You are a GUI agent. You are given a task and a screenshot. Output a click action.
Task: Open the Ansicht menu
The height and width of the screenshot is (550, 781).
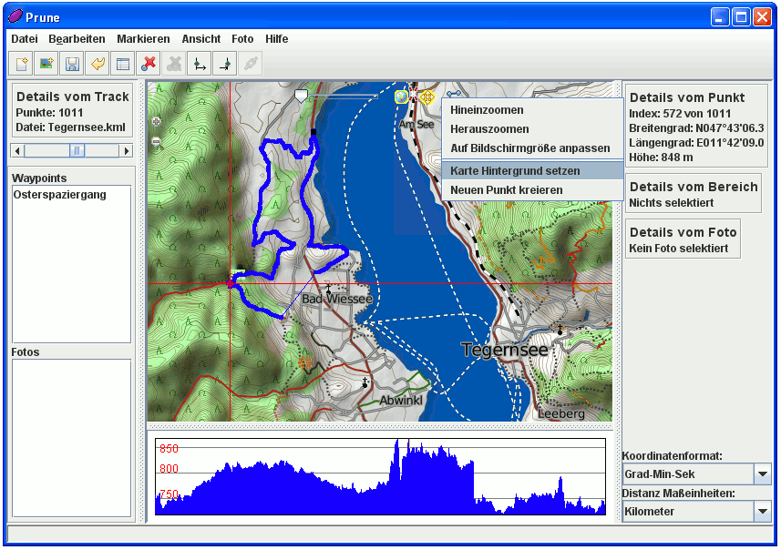click(x=200, y=39)
